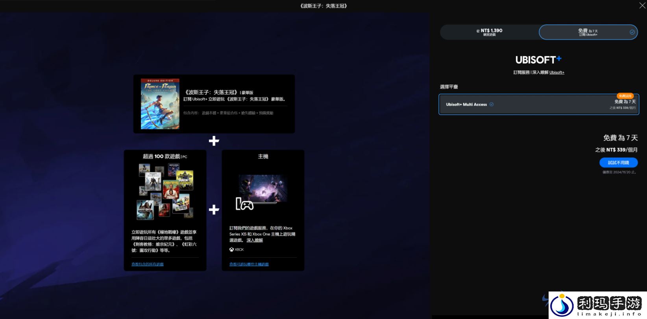Click the orange 免費試用 badge
The image size is (647, 319).
pos(625,96)
